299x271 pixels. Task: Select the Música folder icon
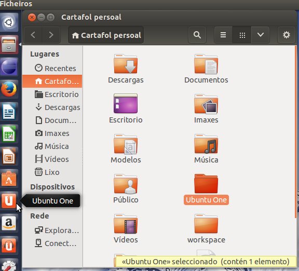click(x=206, y=144)
